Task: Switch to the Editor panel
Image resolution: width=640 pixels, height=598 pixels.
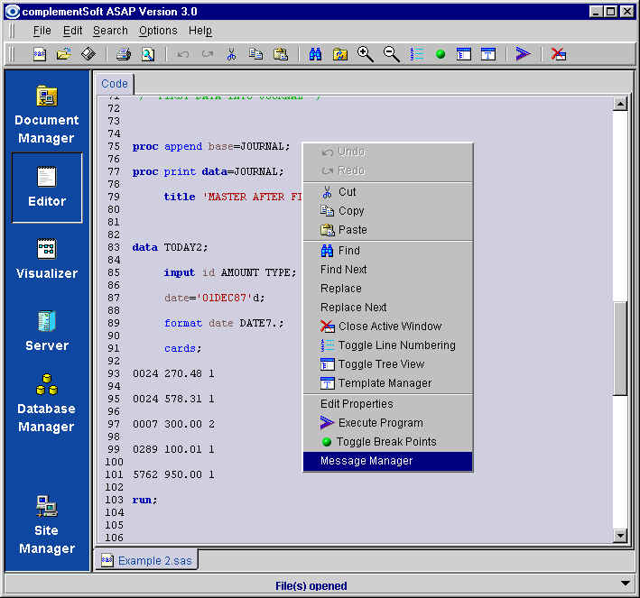Action: click(x=47, y=188)
